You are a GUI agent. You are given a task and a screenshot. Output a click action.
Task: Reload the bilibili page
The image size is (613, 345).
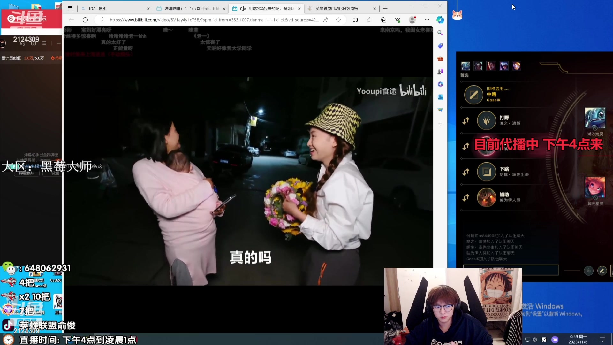coord(85,20)
